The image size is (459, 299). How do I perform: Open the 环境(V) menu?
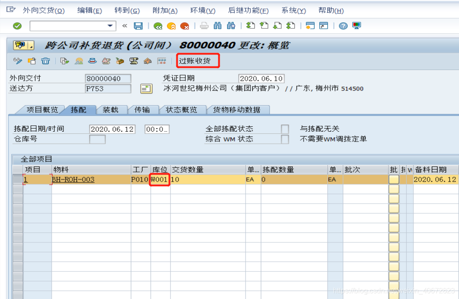coord(203,11)
